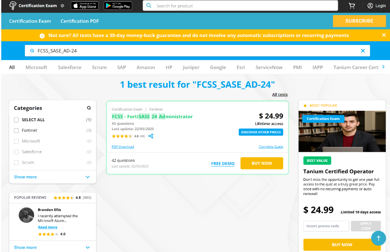Search within Categories panel
The width and height of the screenshot is (390, 252).
pos(89,108)
